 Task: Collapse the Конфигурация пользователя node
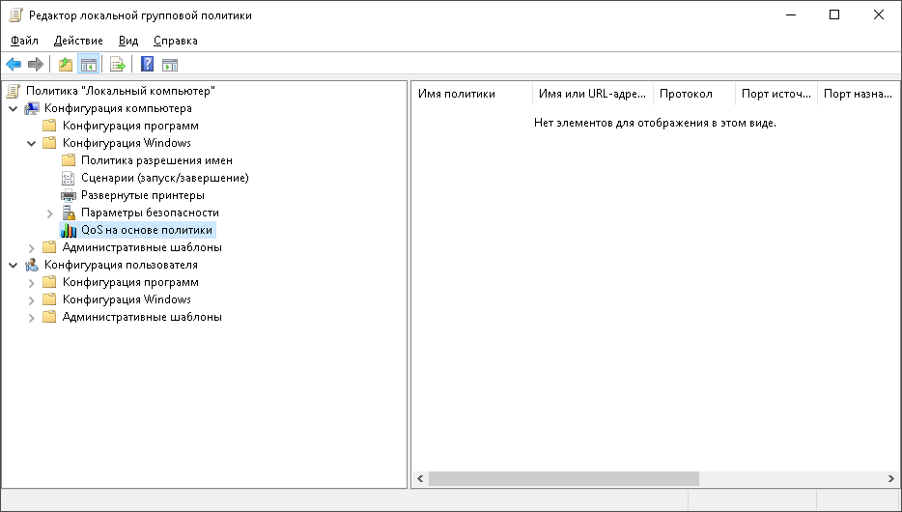click(x=14, y=265)
